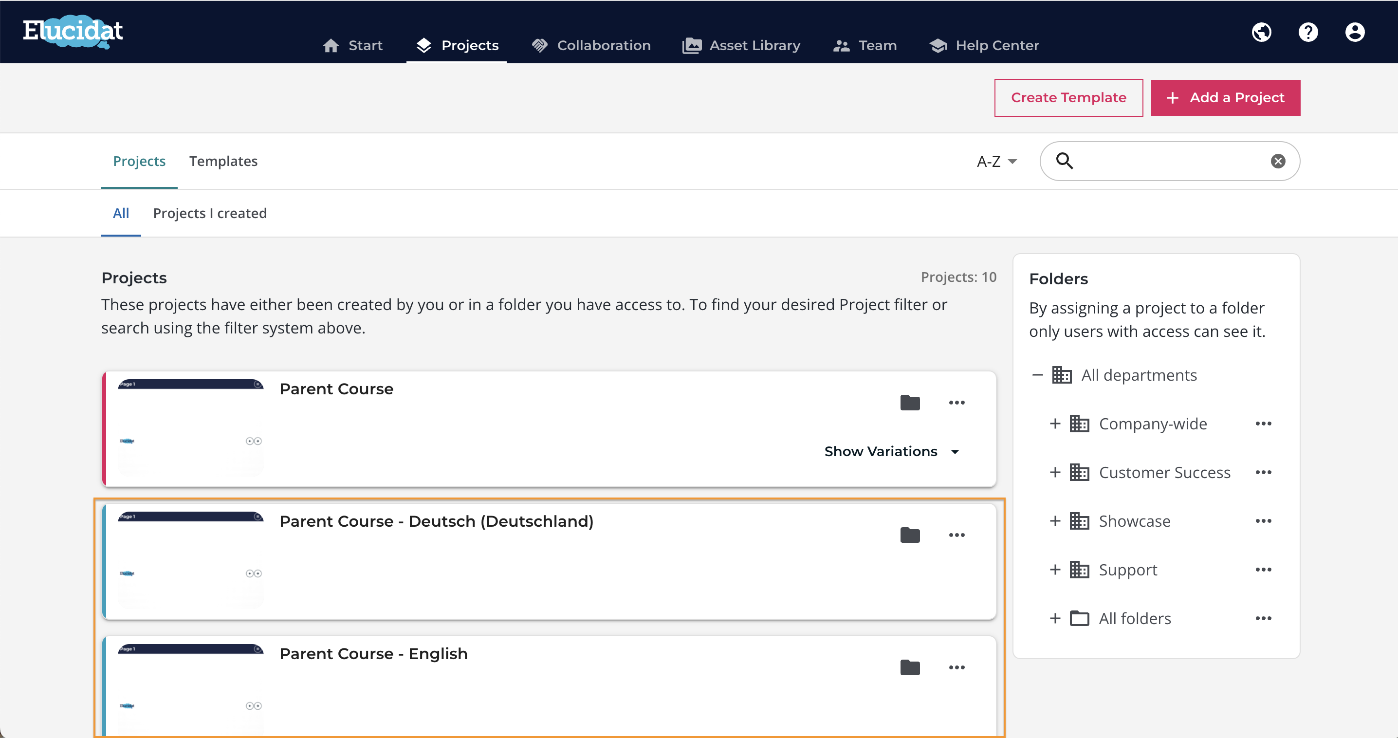Select the All filter tab

[121, 213]
